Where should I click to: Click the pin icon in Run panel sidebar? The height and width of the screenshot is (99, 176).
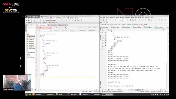click(103, 50)
